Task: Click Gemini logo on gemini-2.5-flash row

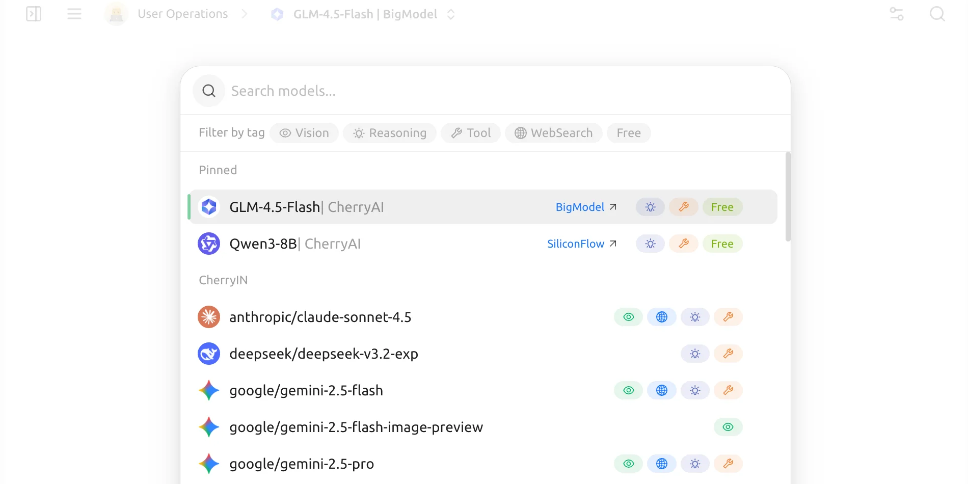Action: [x=209, y=390]
